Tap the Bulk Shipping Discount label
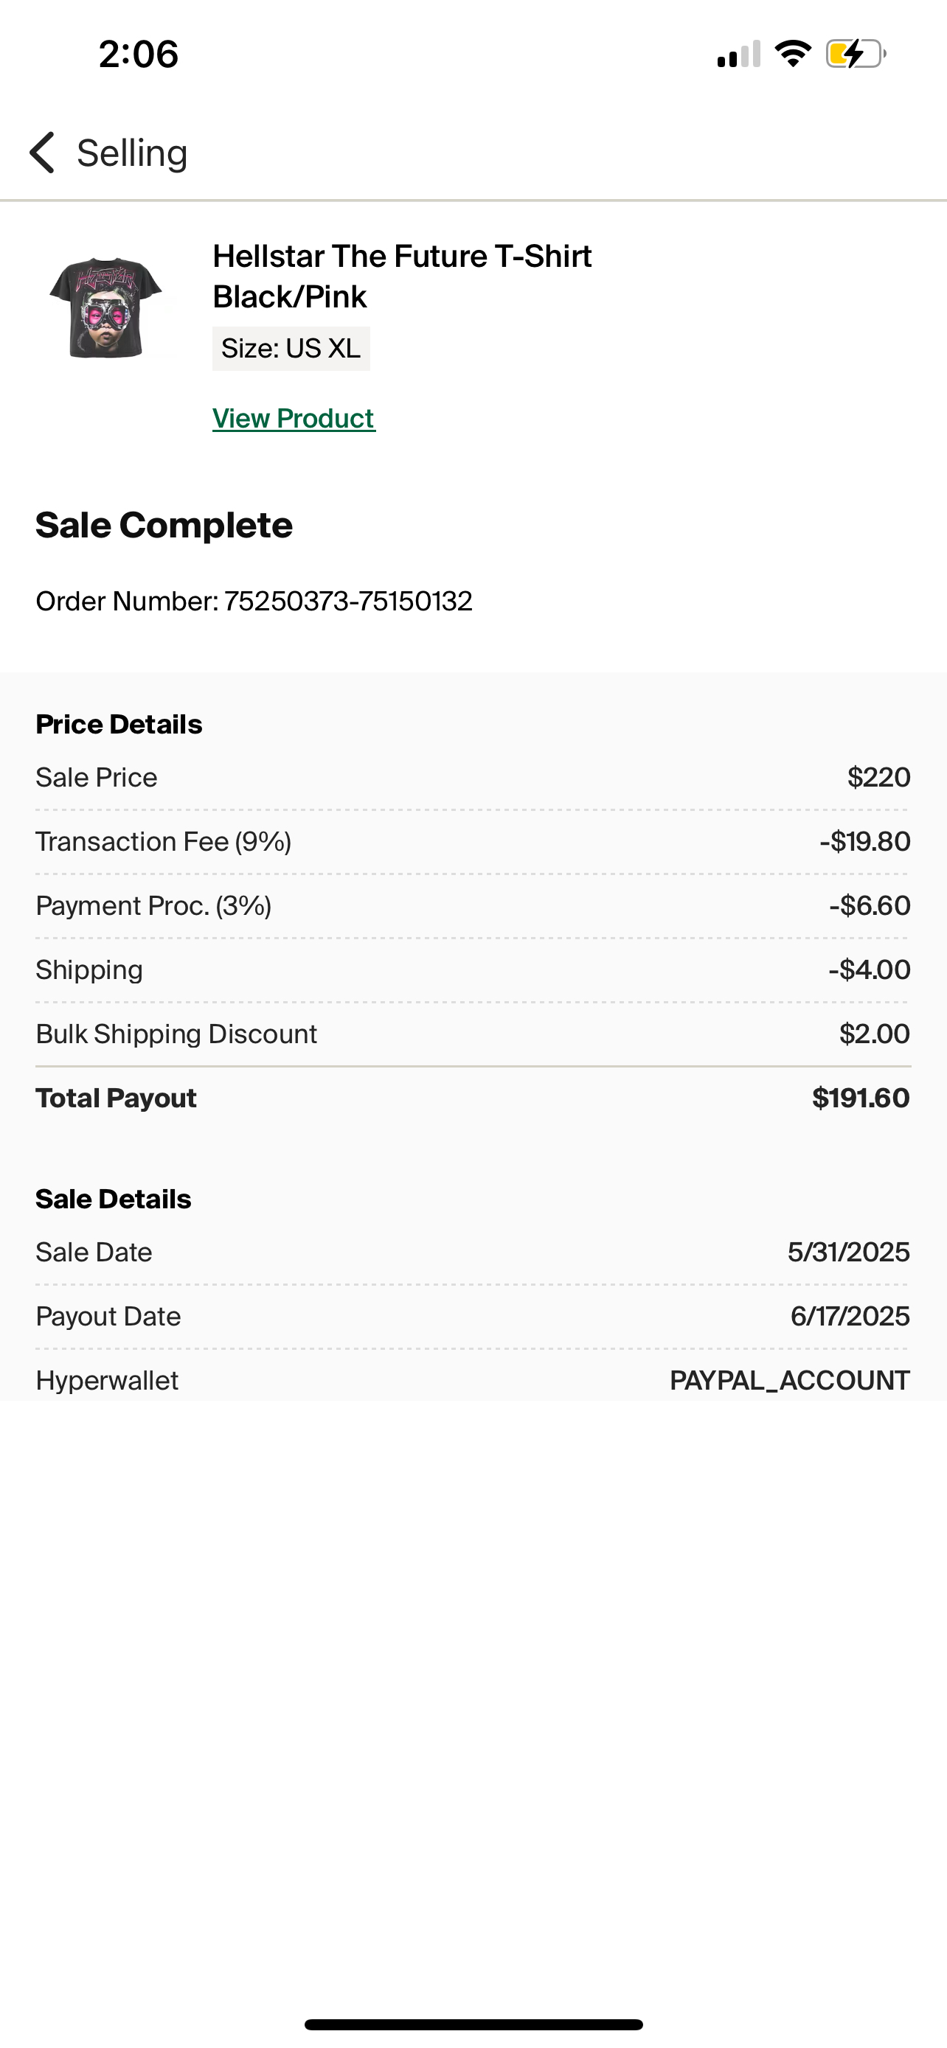Screen dimensions: 947x2048 tap(176, 1034)
